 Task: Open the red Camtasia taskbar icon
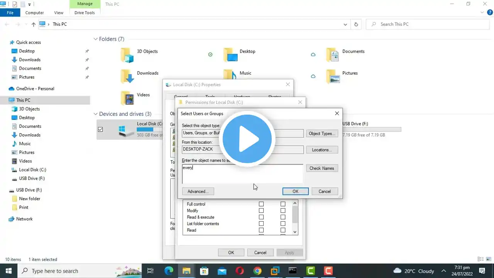pos(328,271)
